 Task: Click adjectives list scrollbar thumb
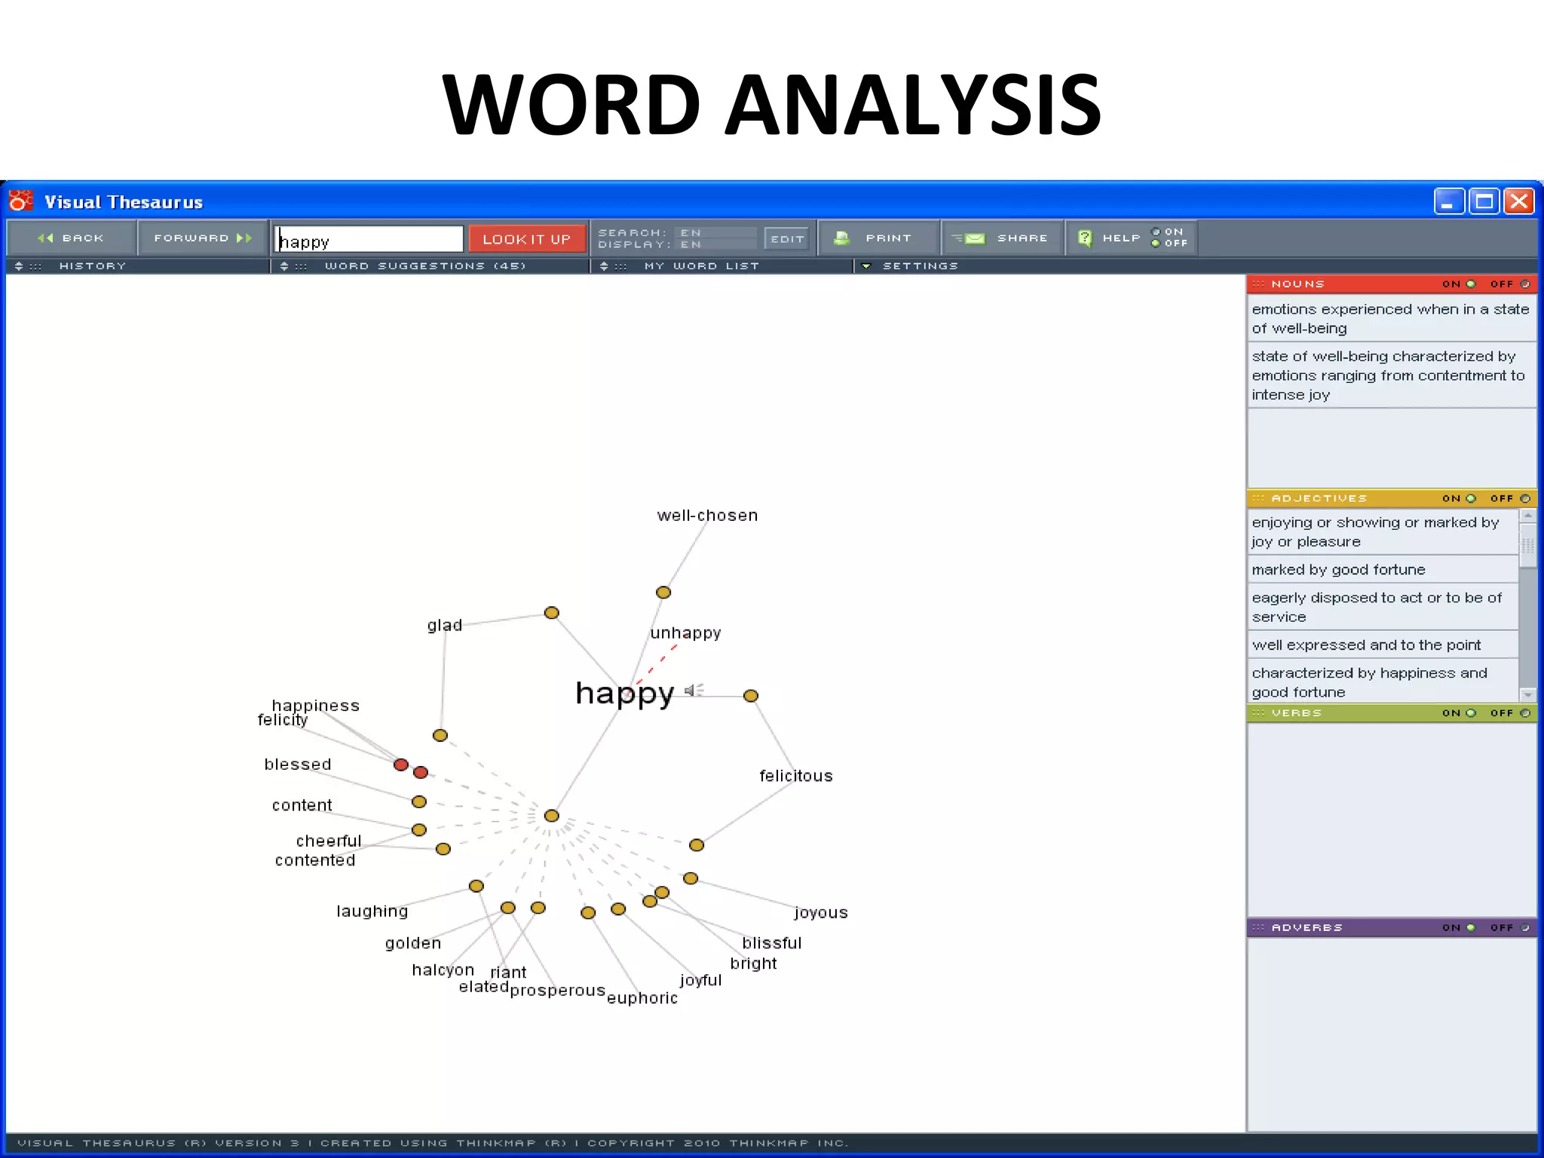pos(1528,545)
